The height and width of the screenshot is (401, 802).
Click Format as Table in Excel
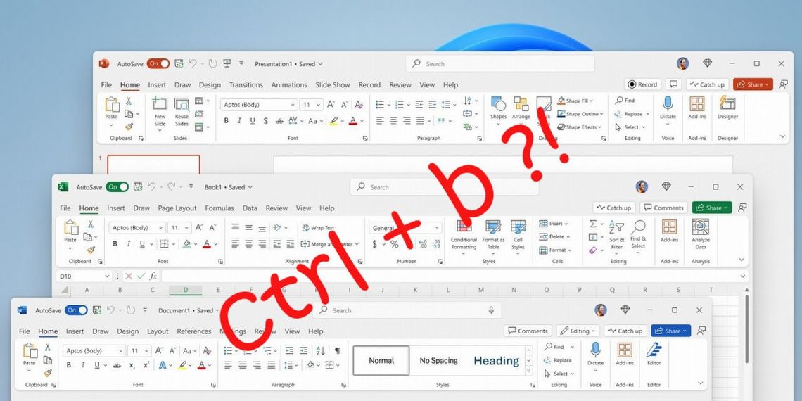(x=493, y=236)
